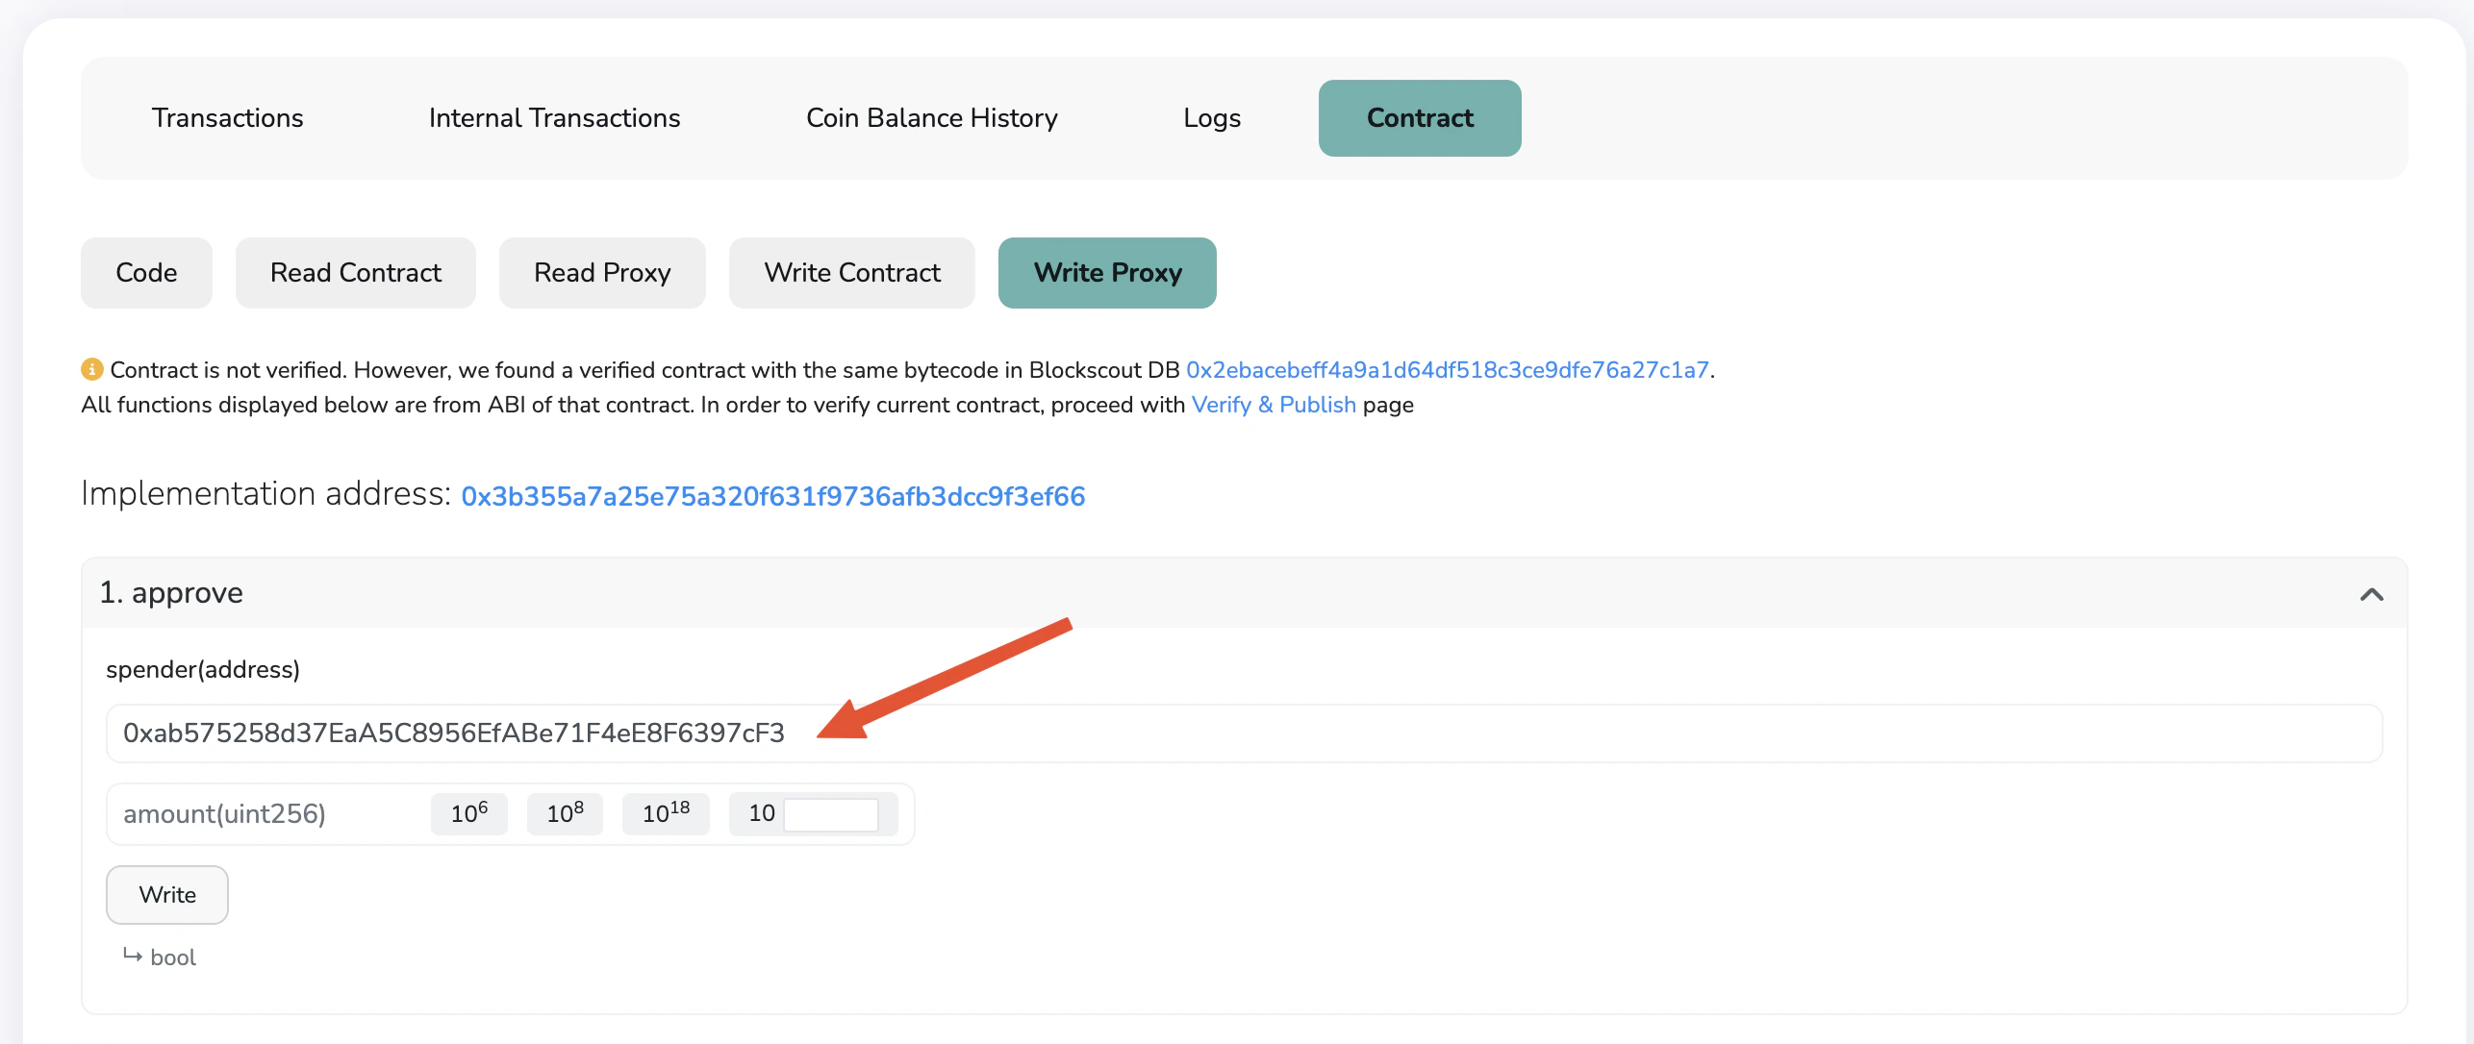Select the Write Proxy sub-tab

coord(1107,272)
